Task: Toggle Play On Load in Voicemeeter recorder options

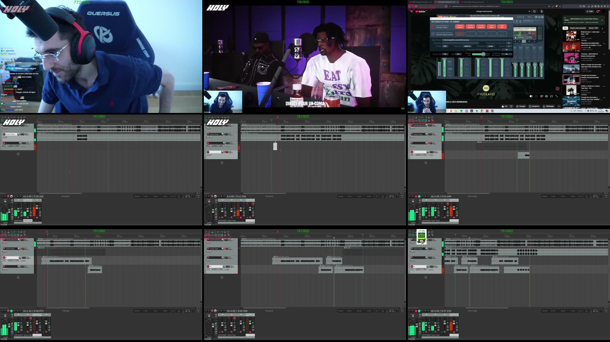Action: 445,54
